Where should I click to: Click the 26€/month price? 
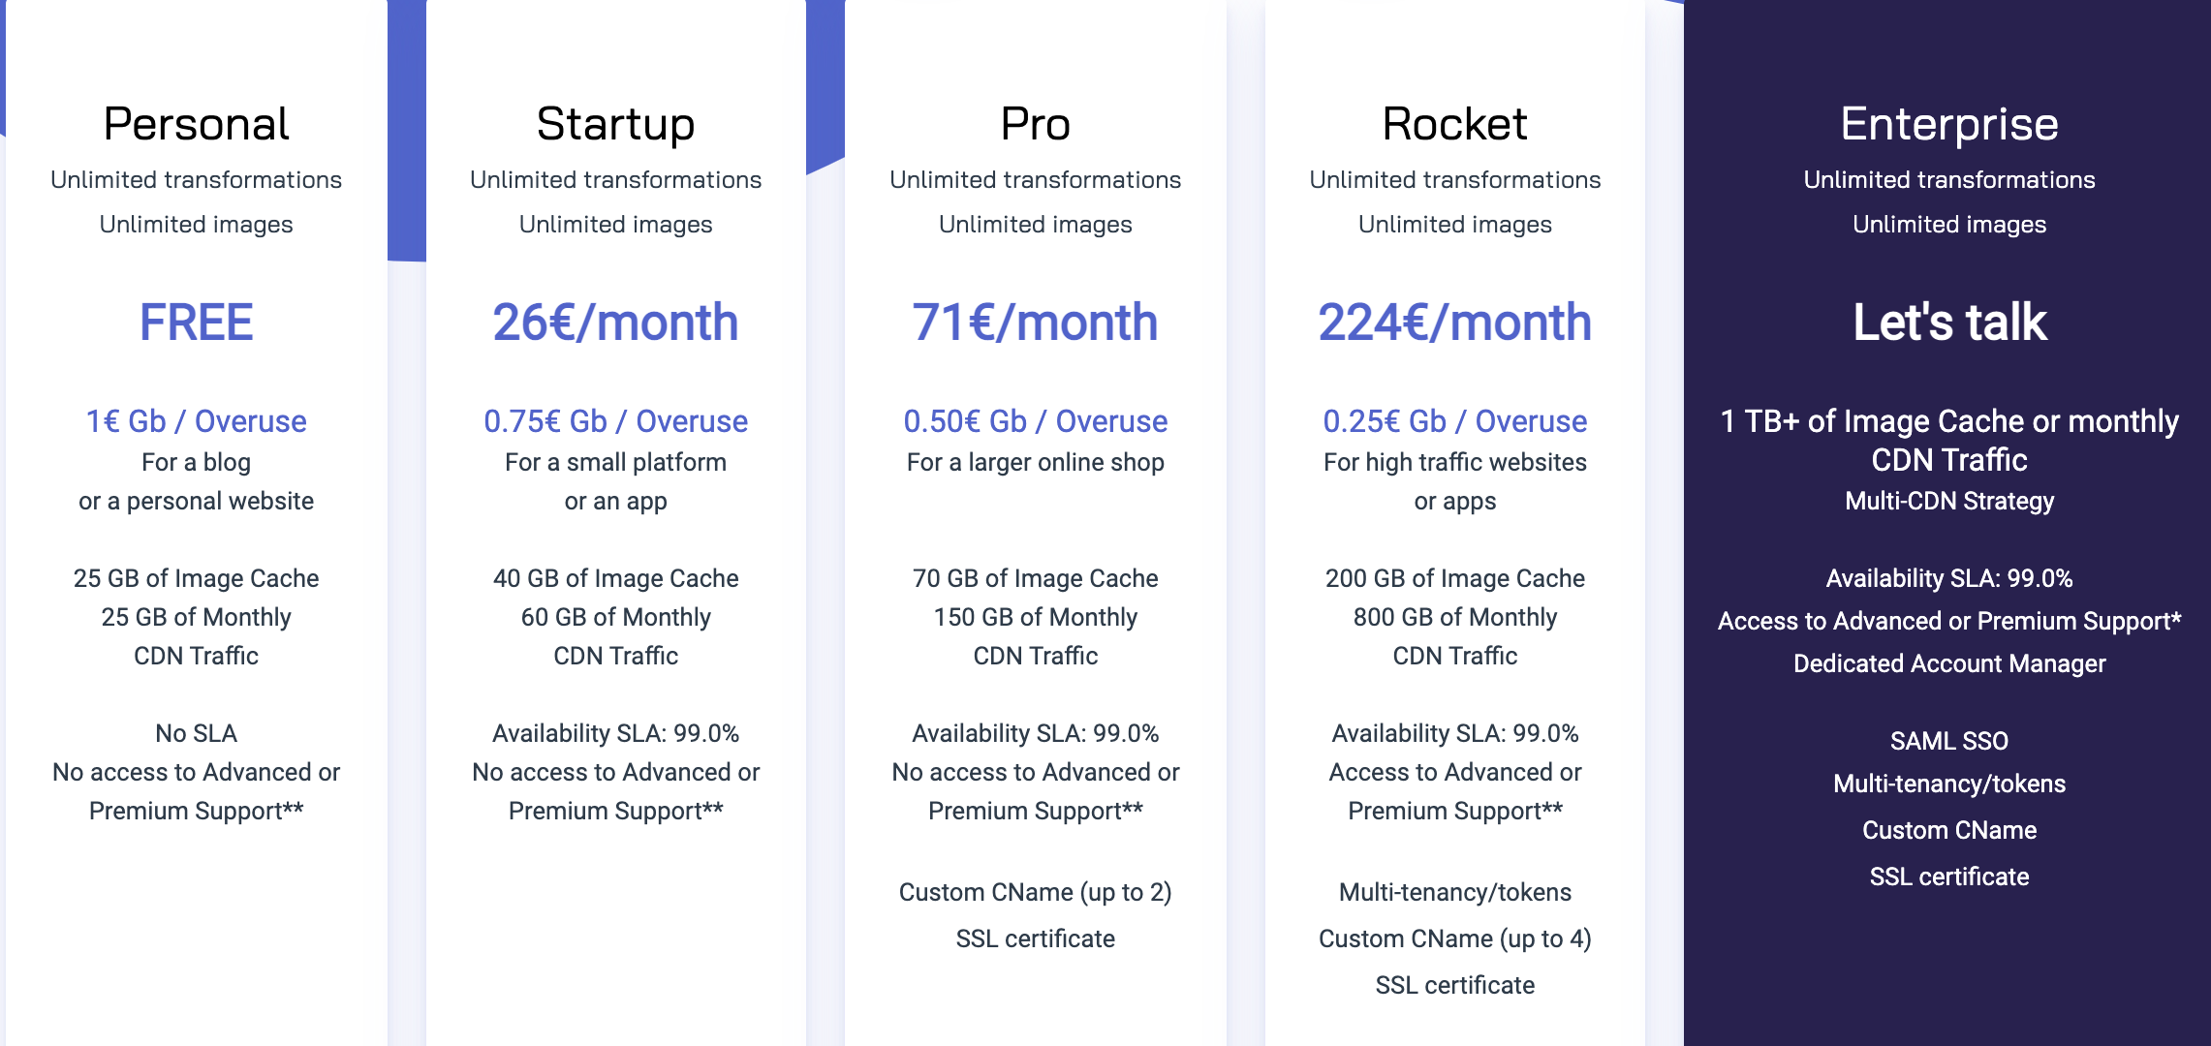(x=615, y=323)
